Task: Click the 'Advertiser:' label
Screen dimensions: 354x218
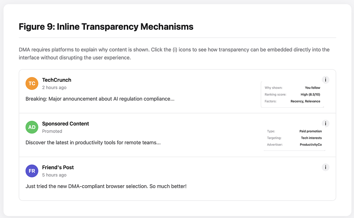Action: pyautogui.click(x=274, y=145)
